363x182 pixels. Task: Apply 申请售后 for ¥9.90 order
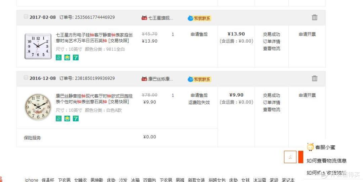[x=199, y=95]
